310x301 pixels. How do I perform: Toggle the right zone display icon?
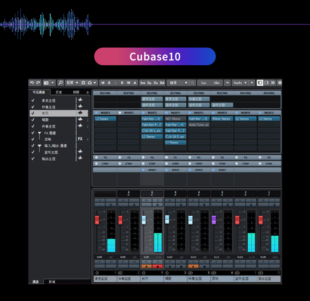266,83
